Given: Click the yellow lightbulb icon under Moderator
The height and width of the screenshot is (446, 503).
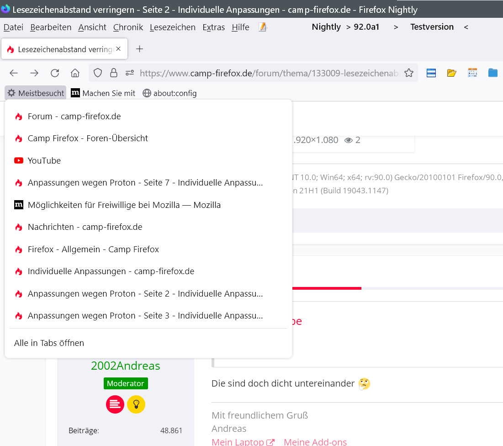Looking at the screenshot, I should click(136, 404).
